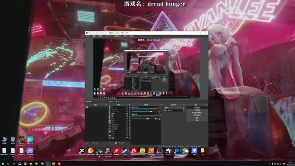Open the Epic Games Launcher desktop shortcut
This screenshot has width=295, height=166.
(x=108, y=152)
